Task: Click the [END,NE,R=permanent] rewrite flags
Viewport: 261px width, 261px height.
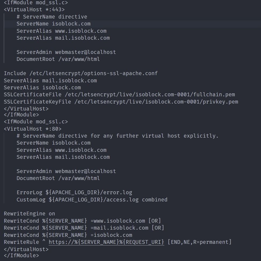Action: pos(199,242)
